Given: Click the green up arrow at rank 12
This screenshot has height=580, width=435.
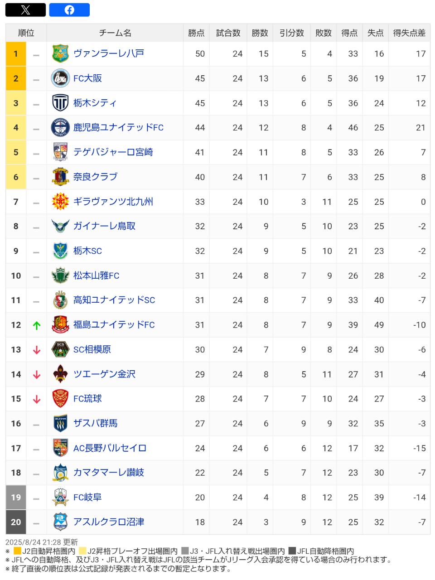Looking at the screenshot, I should point(37,325).
